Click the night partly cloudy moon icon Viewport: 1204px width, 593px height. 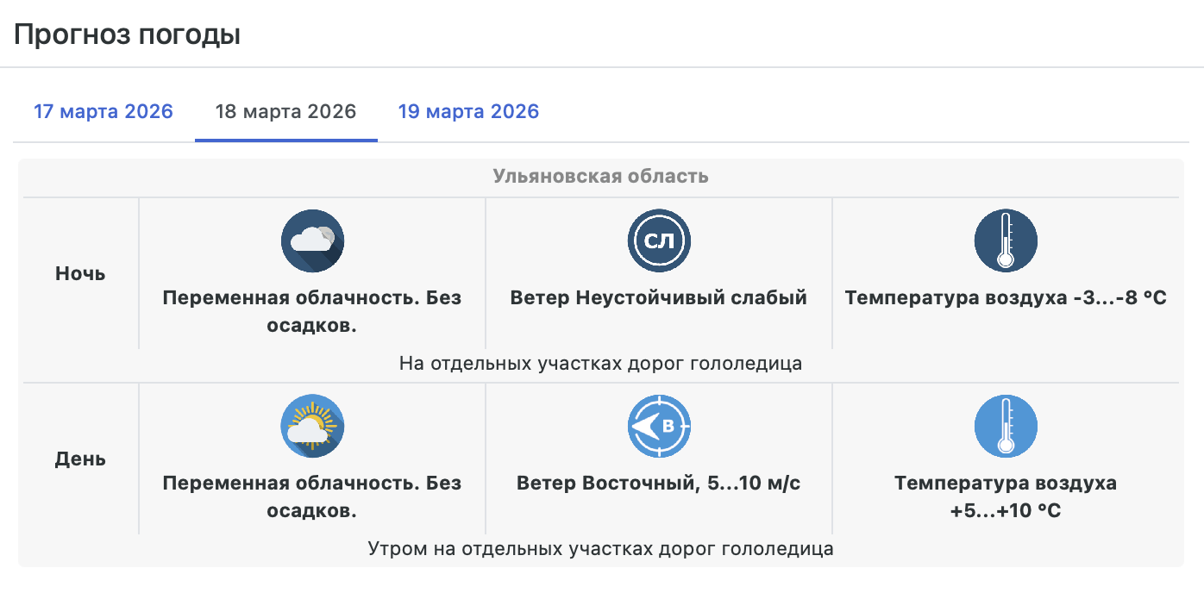coord(312,241)
